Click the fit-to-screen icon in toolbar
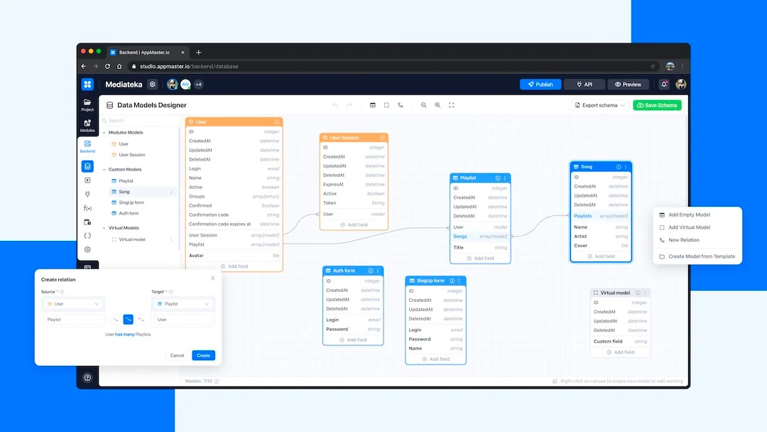Screen dimensions: 767x432 point(452,105)
